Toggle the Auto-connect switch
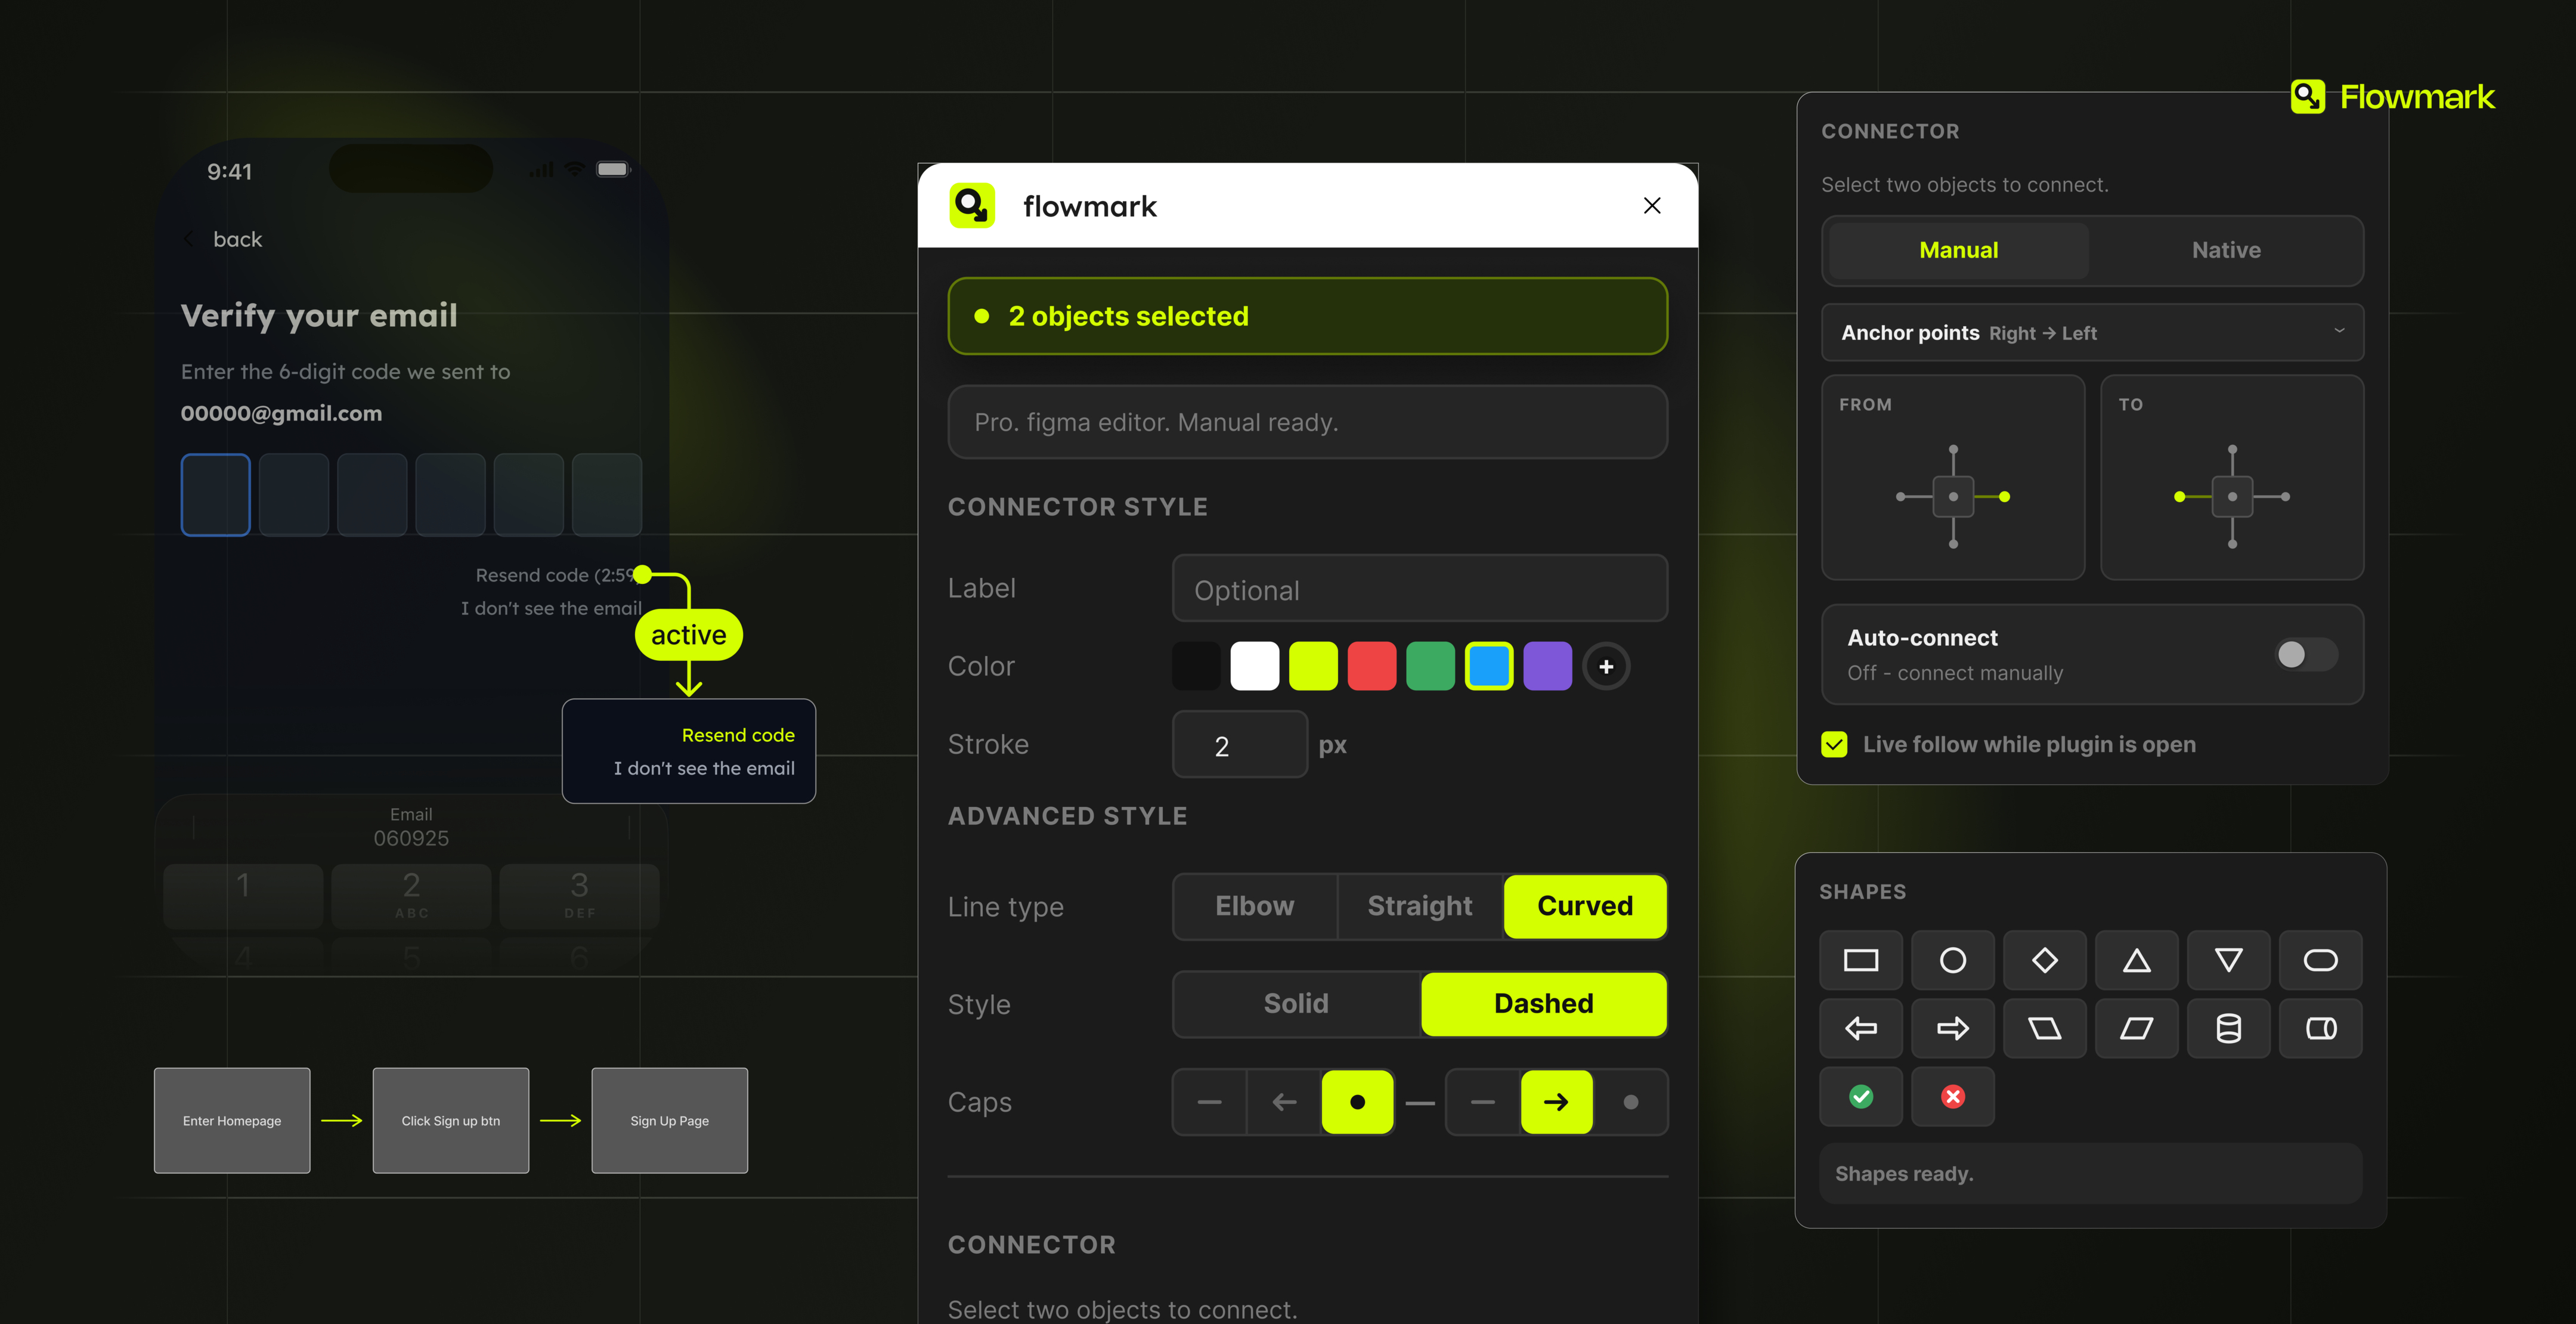 (2306, 655)
